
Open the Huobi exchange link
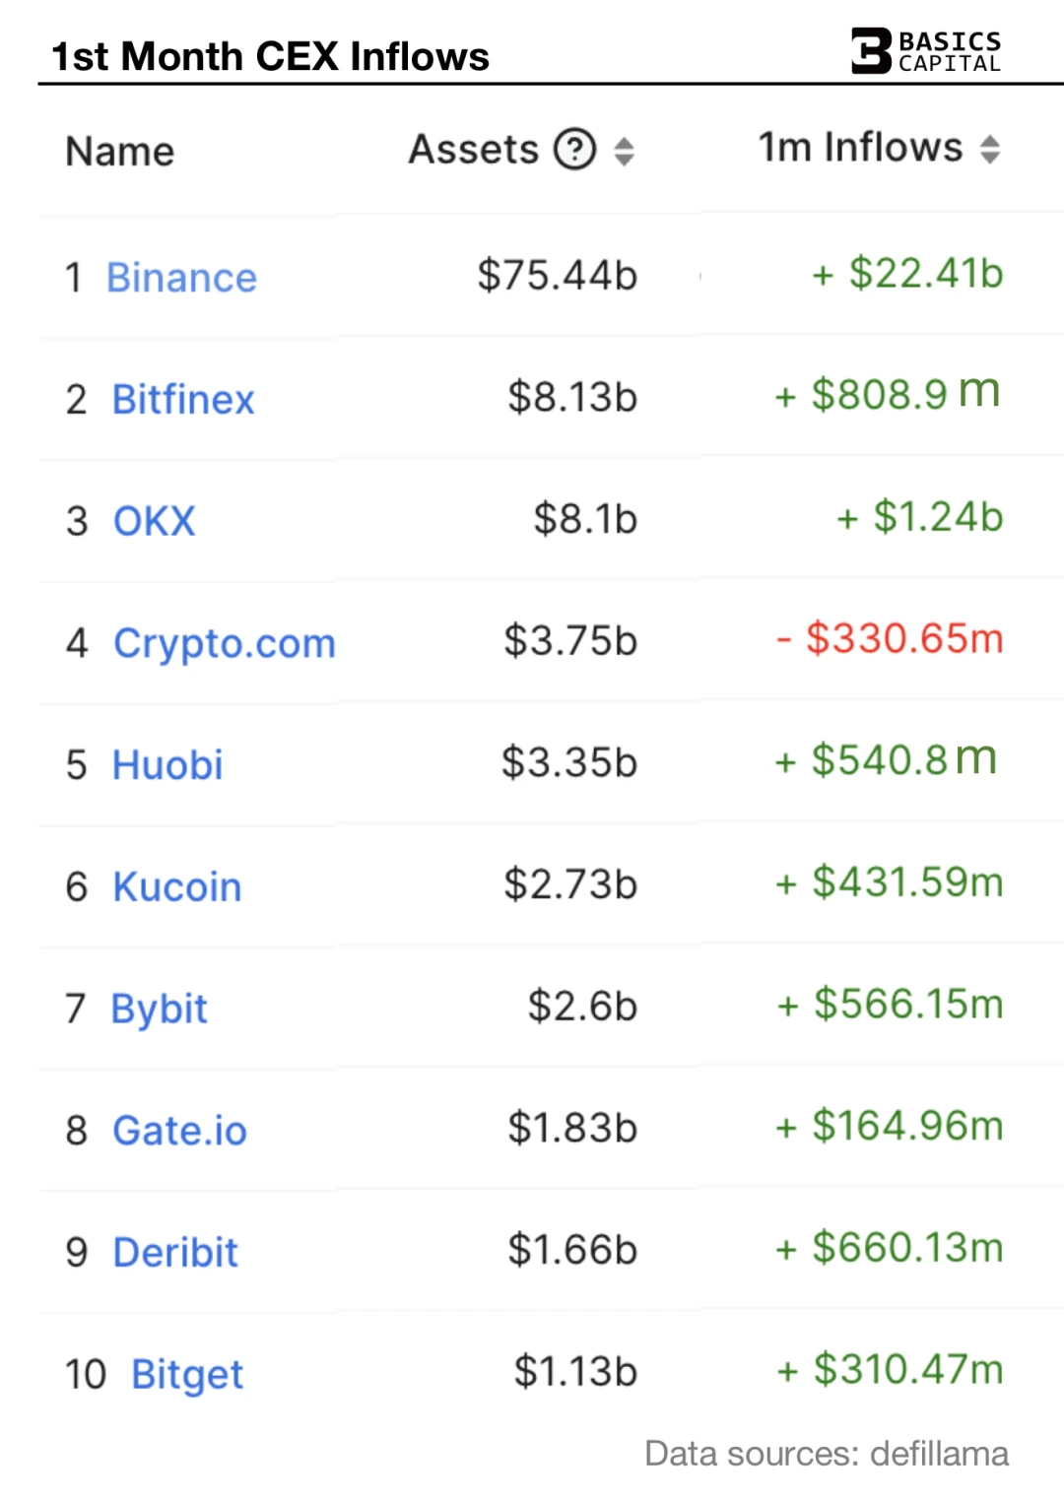coord(167,765)
